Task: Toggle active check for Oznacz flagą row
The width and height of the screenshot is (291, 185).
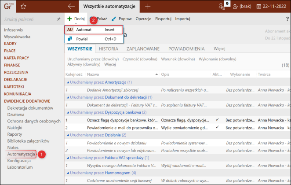Action: click(217, 120)
